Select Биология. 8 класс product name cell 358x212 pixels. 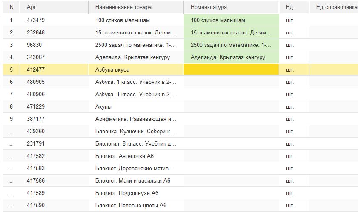136,144
